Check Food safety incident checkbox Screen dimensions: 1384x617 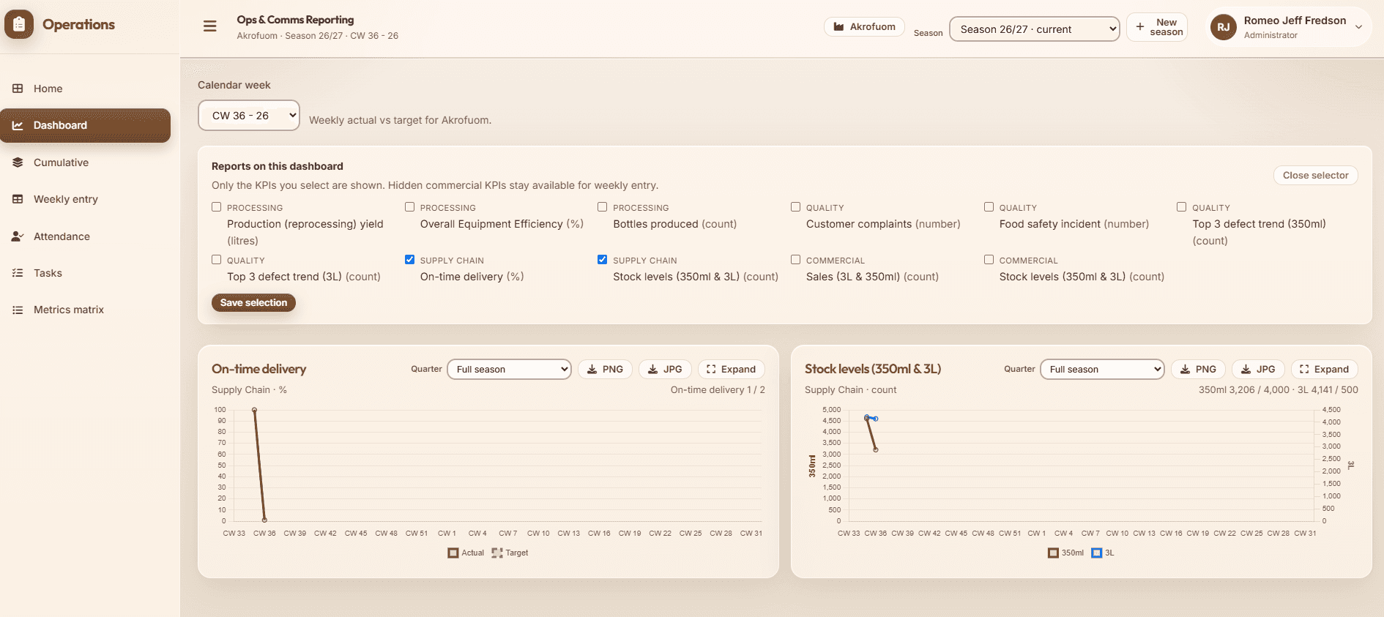click(x=989, y=207)
